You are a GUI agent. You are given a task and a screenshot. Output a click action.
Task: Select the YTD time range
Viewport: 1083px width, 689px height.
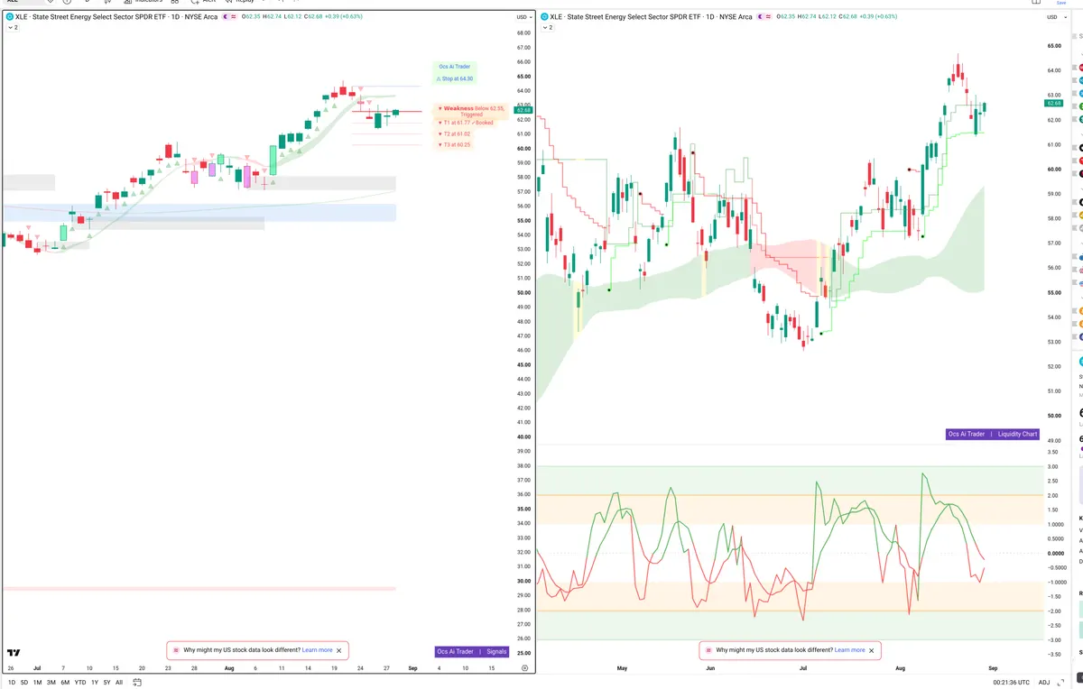tap(80, 683)
